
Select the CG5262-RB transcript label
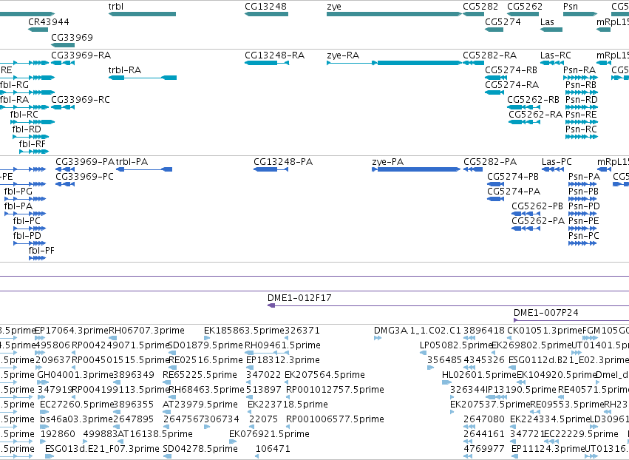click(533, 100)
